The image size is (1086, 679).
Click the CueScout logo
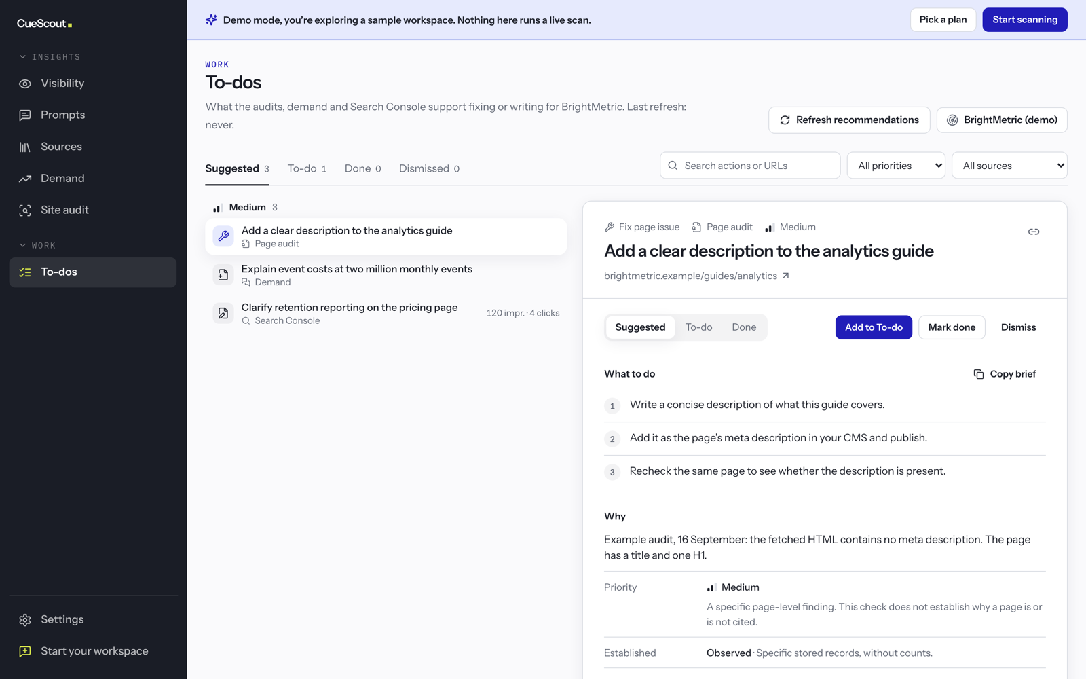(x=45, y=24)
